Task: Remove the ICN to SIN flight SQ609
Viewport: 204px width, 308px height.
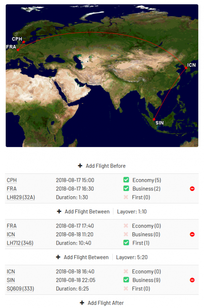Action: pyautogui.click(x=192, y=280)
